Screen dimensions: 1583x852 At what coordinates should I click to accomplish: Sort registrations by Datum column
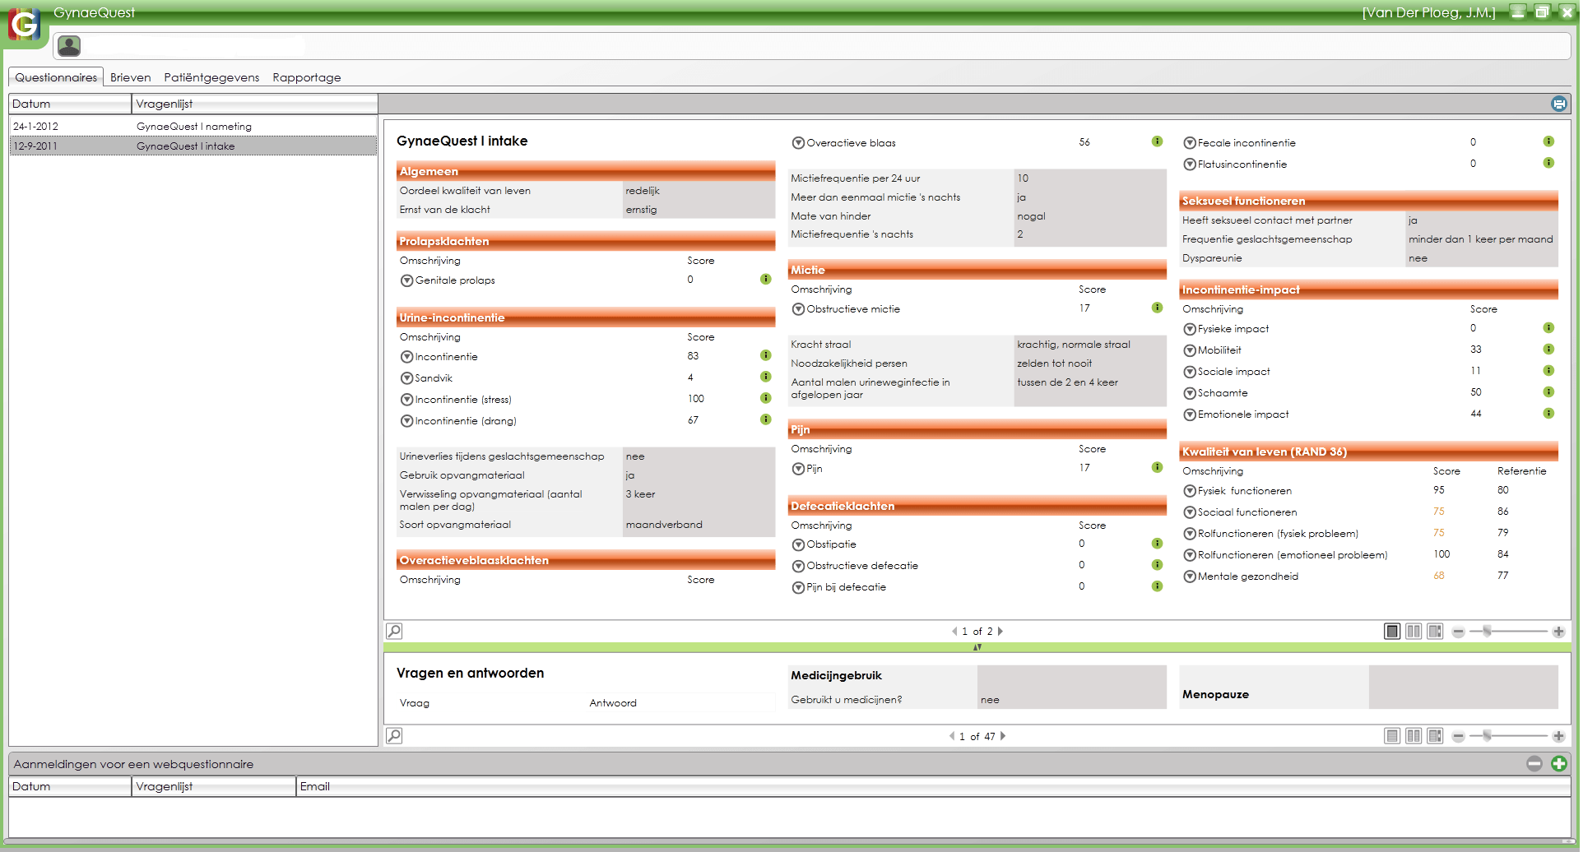pos(70,786)
